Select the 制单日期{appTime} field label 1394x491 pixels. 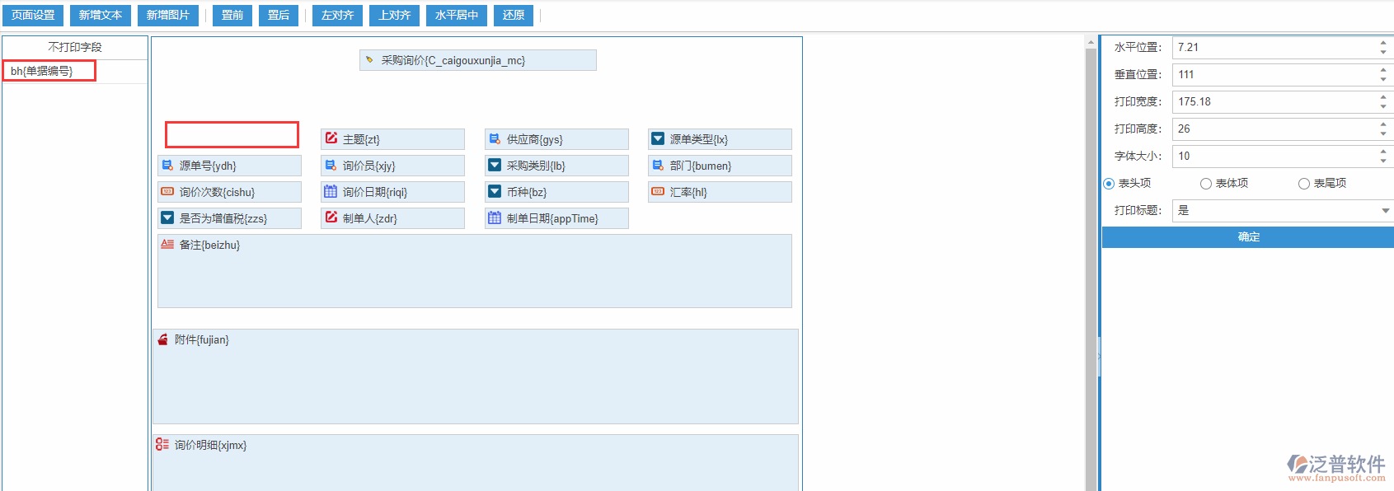(552, 218)
